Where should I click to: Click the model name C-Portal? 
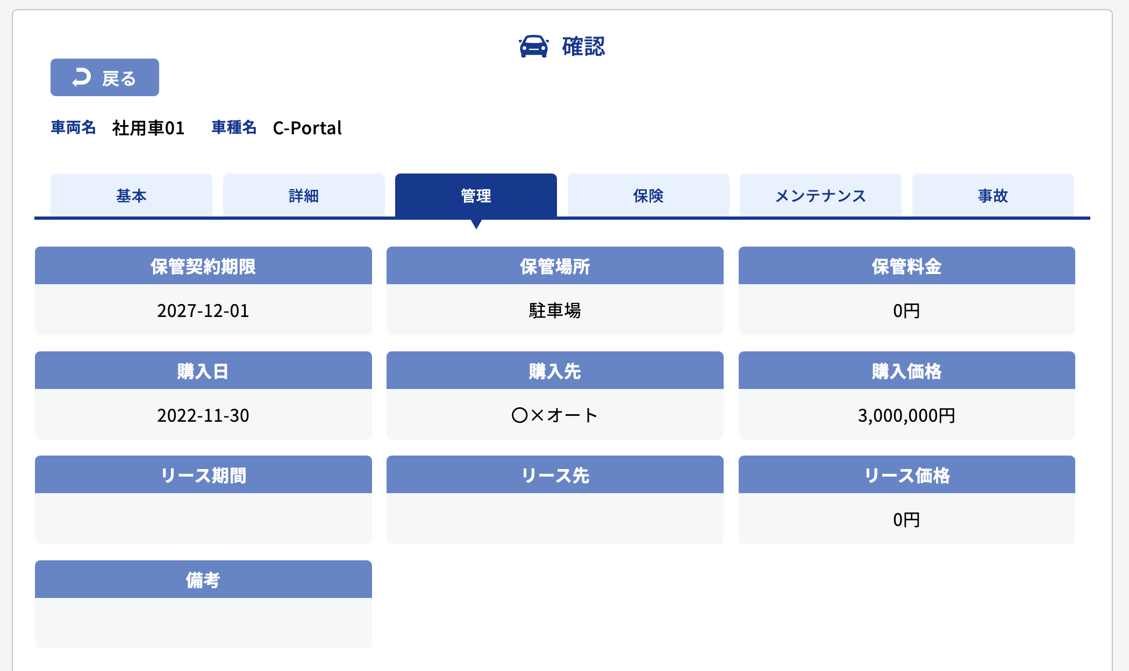[307, 128]
